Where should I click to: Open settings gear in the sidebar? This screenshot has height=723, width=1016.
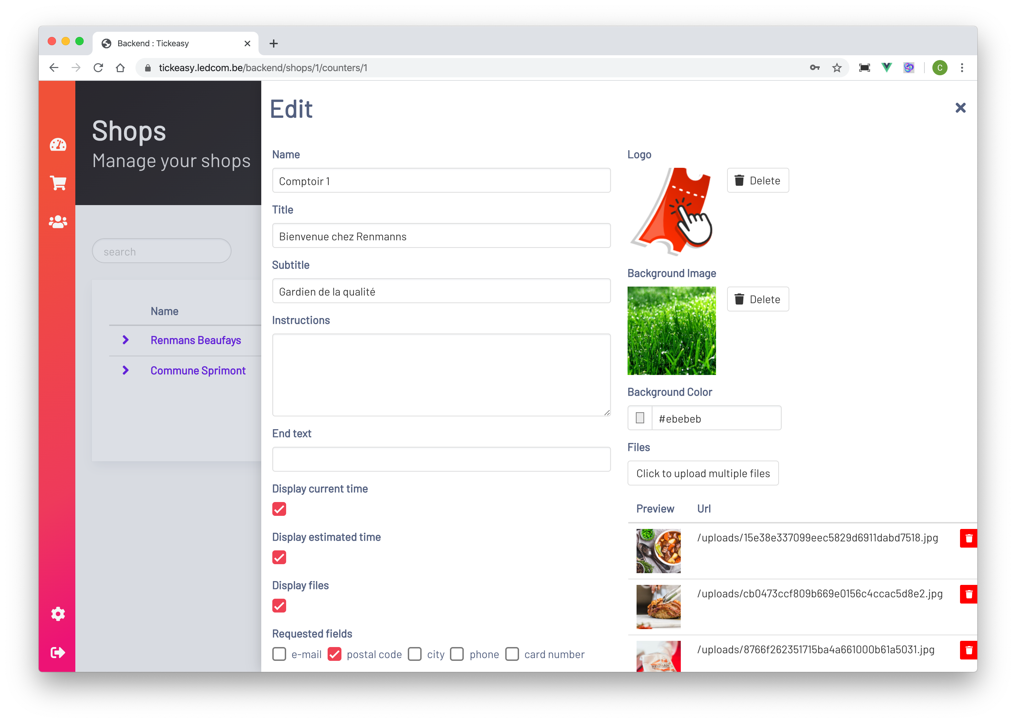[58, 614]
